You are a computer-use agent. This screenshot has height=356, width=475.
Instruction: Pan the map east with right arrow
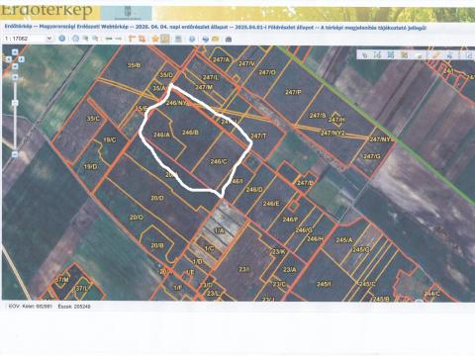(x=21, y=59)
